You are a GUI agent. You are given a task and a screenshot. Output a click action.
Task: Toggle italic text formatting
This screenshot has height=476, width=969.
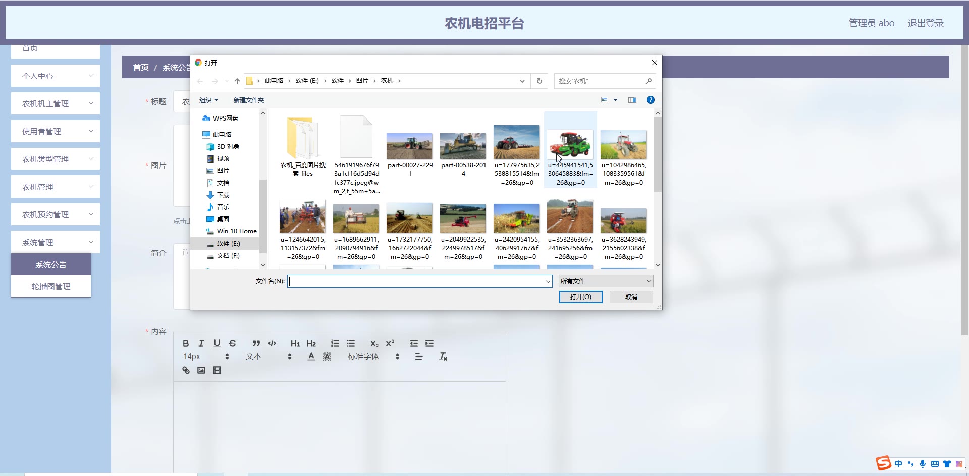(201, 343)
